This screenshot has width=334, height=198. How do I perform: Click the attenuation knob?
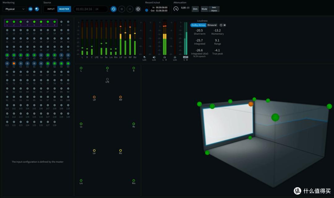pos(176,9)
